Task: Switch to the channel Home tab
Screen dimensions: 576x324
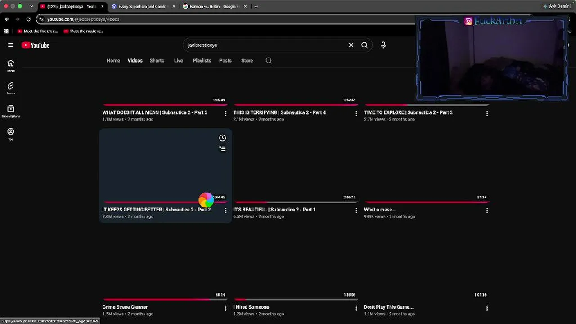Action: 113,61
